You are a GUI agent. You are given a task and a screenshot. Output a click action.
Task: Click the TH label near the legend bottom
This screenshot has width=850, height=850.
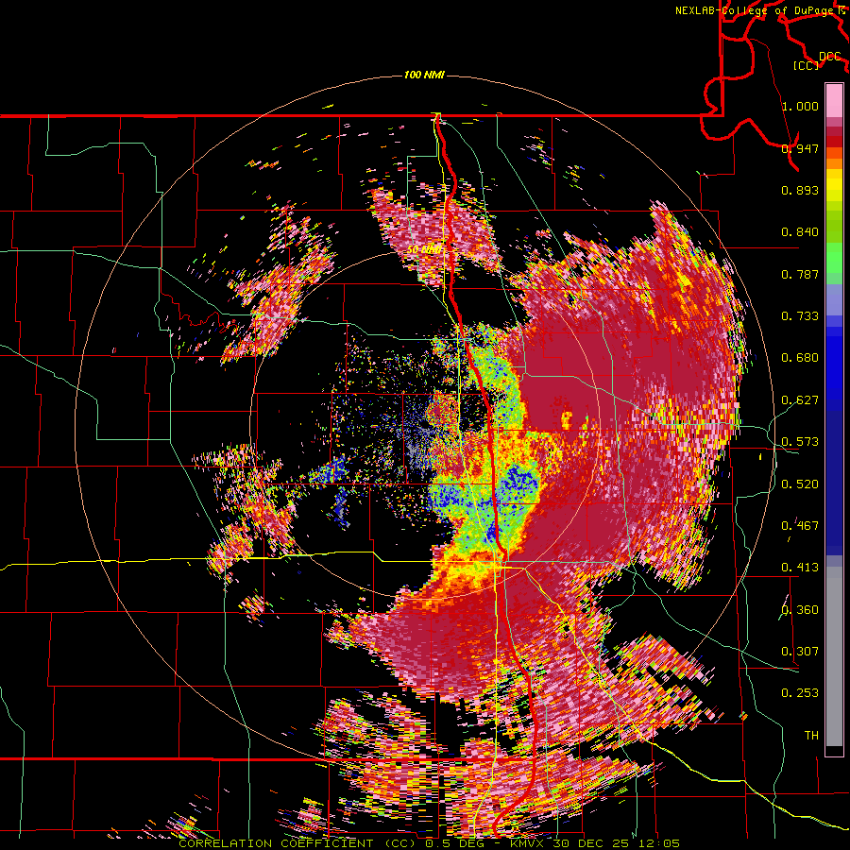point(811,736)
